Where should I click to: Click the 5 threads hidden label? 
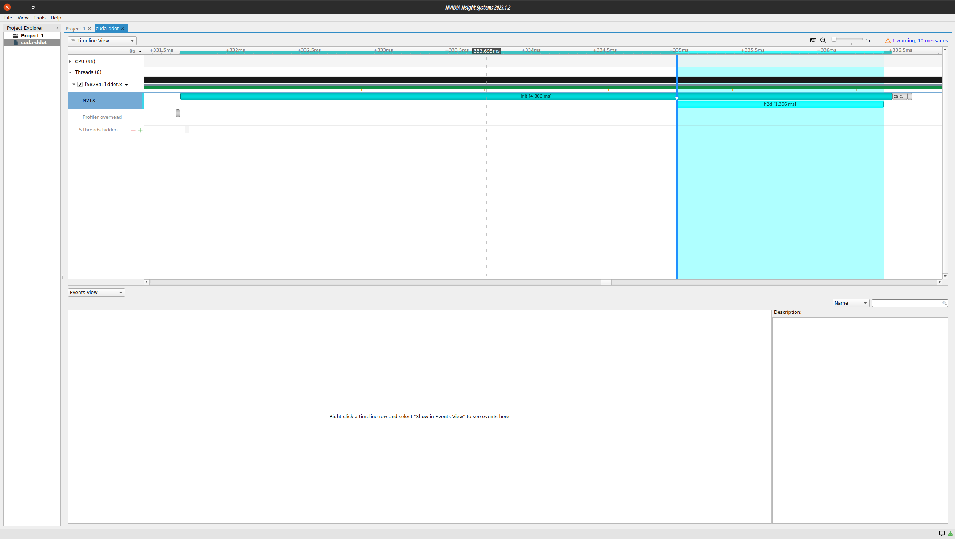(x=100, y=130)
